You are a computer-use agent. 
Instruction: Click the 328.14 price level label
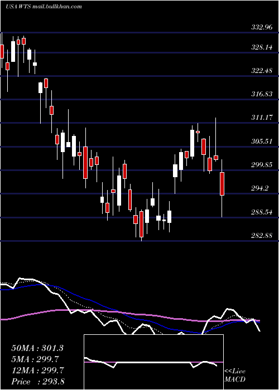pyautogui.click(x=262, y=47)
